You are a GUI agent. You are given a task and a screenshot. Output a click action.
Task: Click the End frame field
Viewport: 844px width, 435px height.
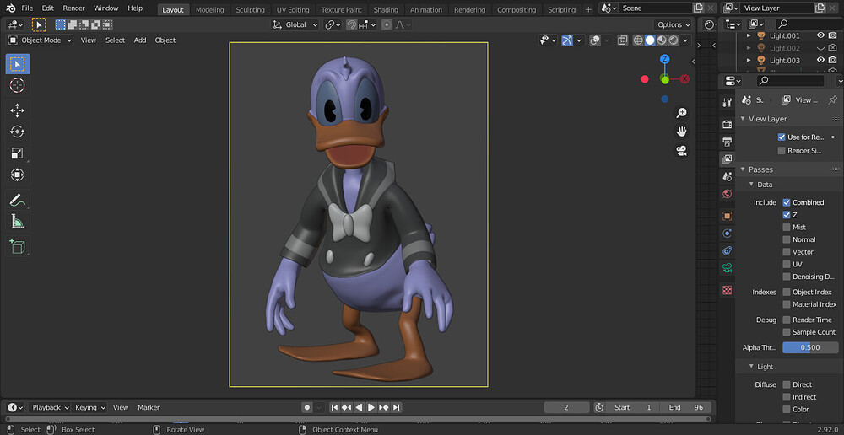pyautogui.click(x=685, y=407)
